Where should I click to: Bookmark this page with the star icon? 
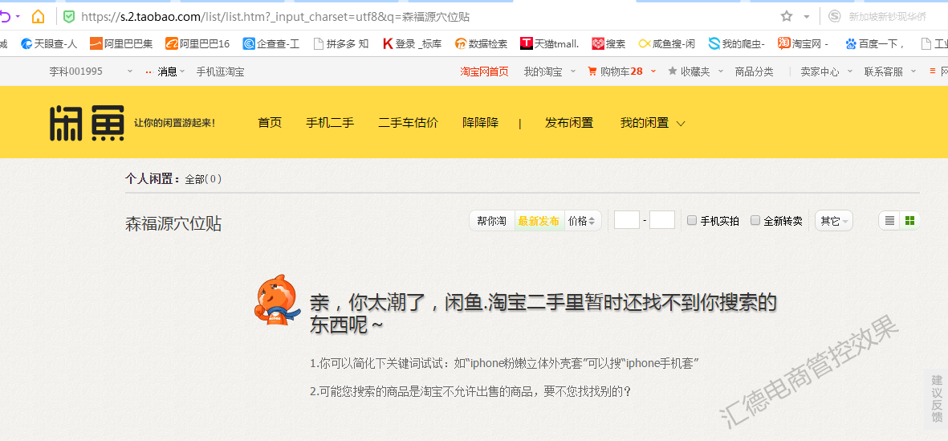click(x=786, y=16)
